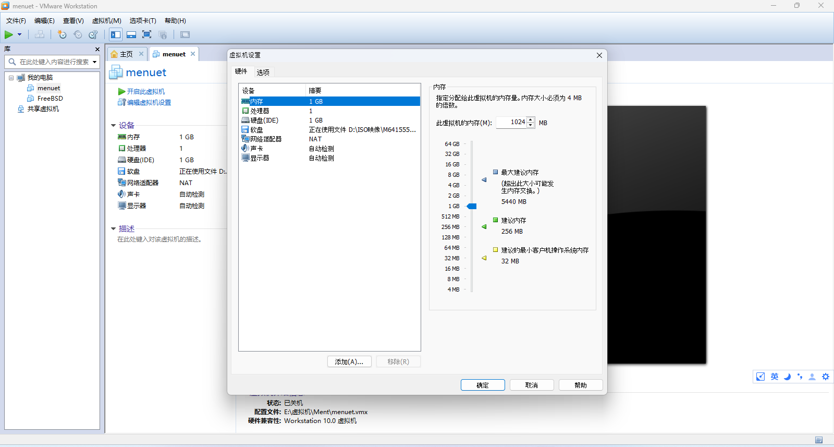Click the 摘要 column header
Viewport: 834px width, 447px height.
(x=363, y=91)
